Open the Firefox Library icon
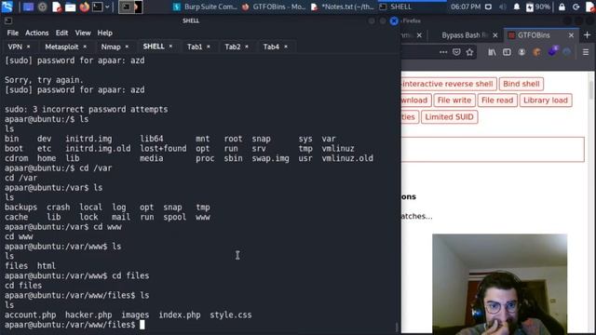Image resolution: width=596 pixels, height=335 pixels. [x=492, y=52]
